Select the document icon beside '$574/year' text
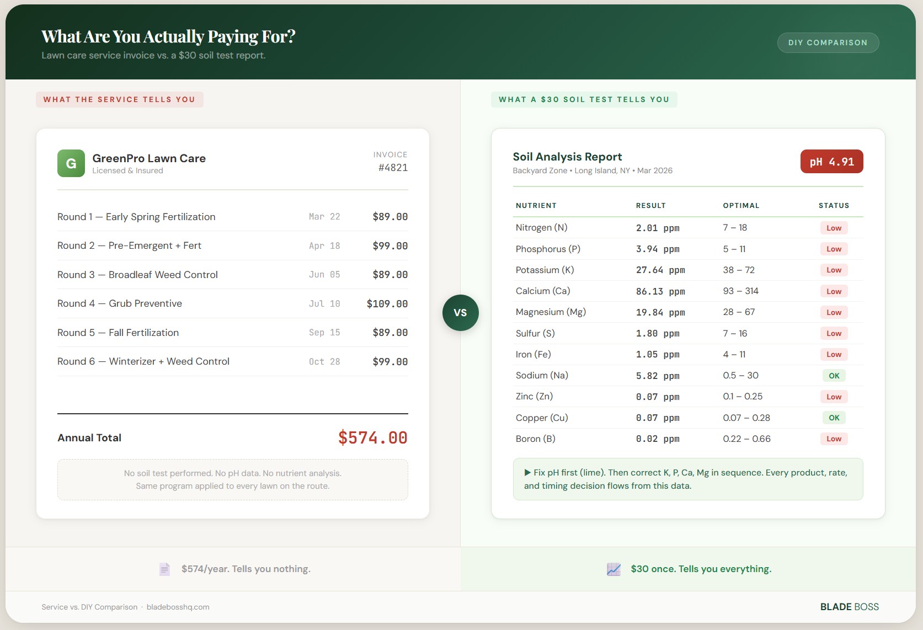This screenshot has width=923, height=630. click(x=164, y=569)
